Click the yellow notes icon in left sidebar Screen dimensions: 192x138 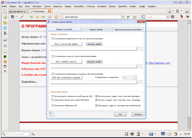click(x=5, y=23)
